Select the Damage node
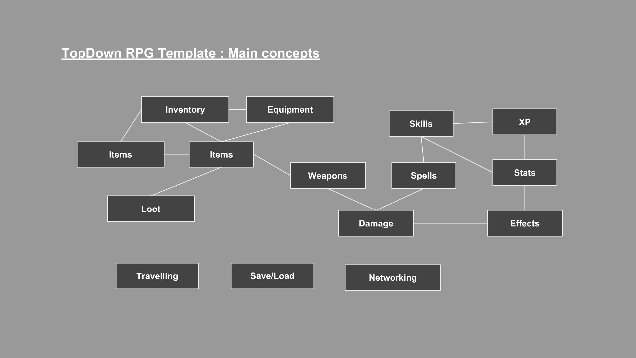Viewport: 636px width, 358px height. (376, 223)
